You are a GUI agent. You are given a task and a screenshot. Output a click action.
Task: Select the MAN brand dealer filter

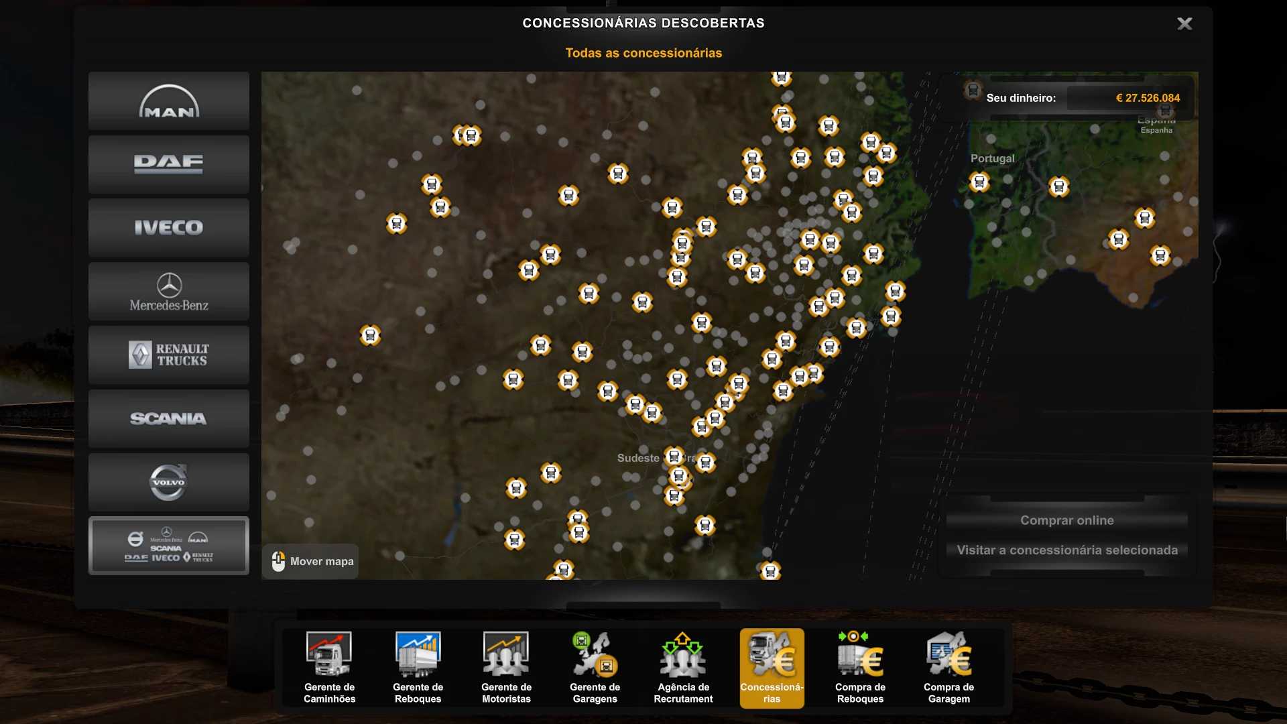tap(168, 101)
